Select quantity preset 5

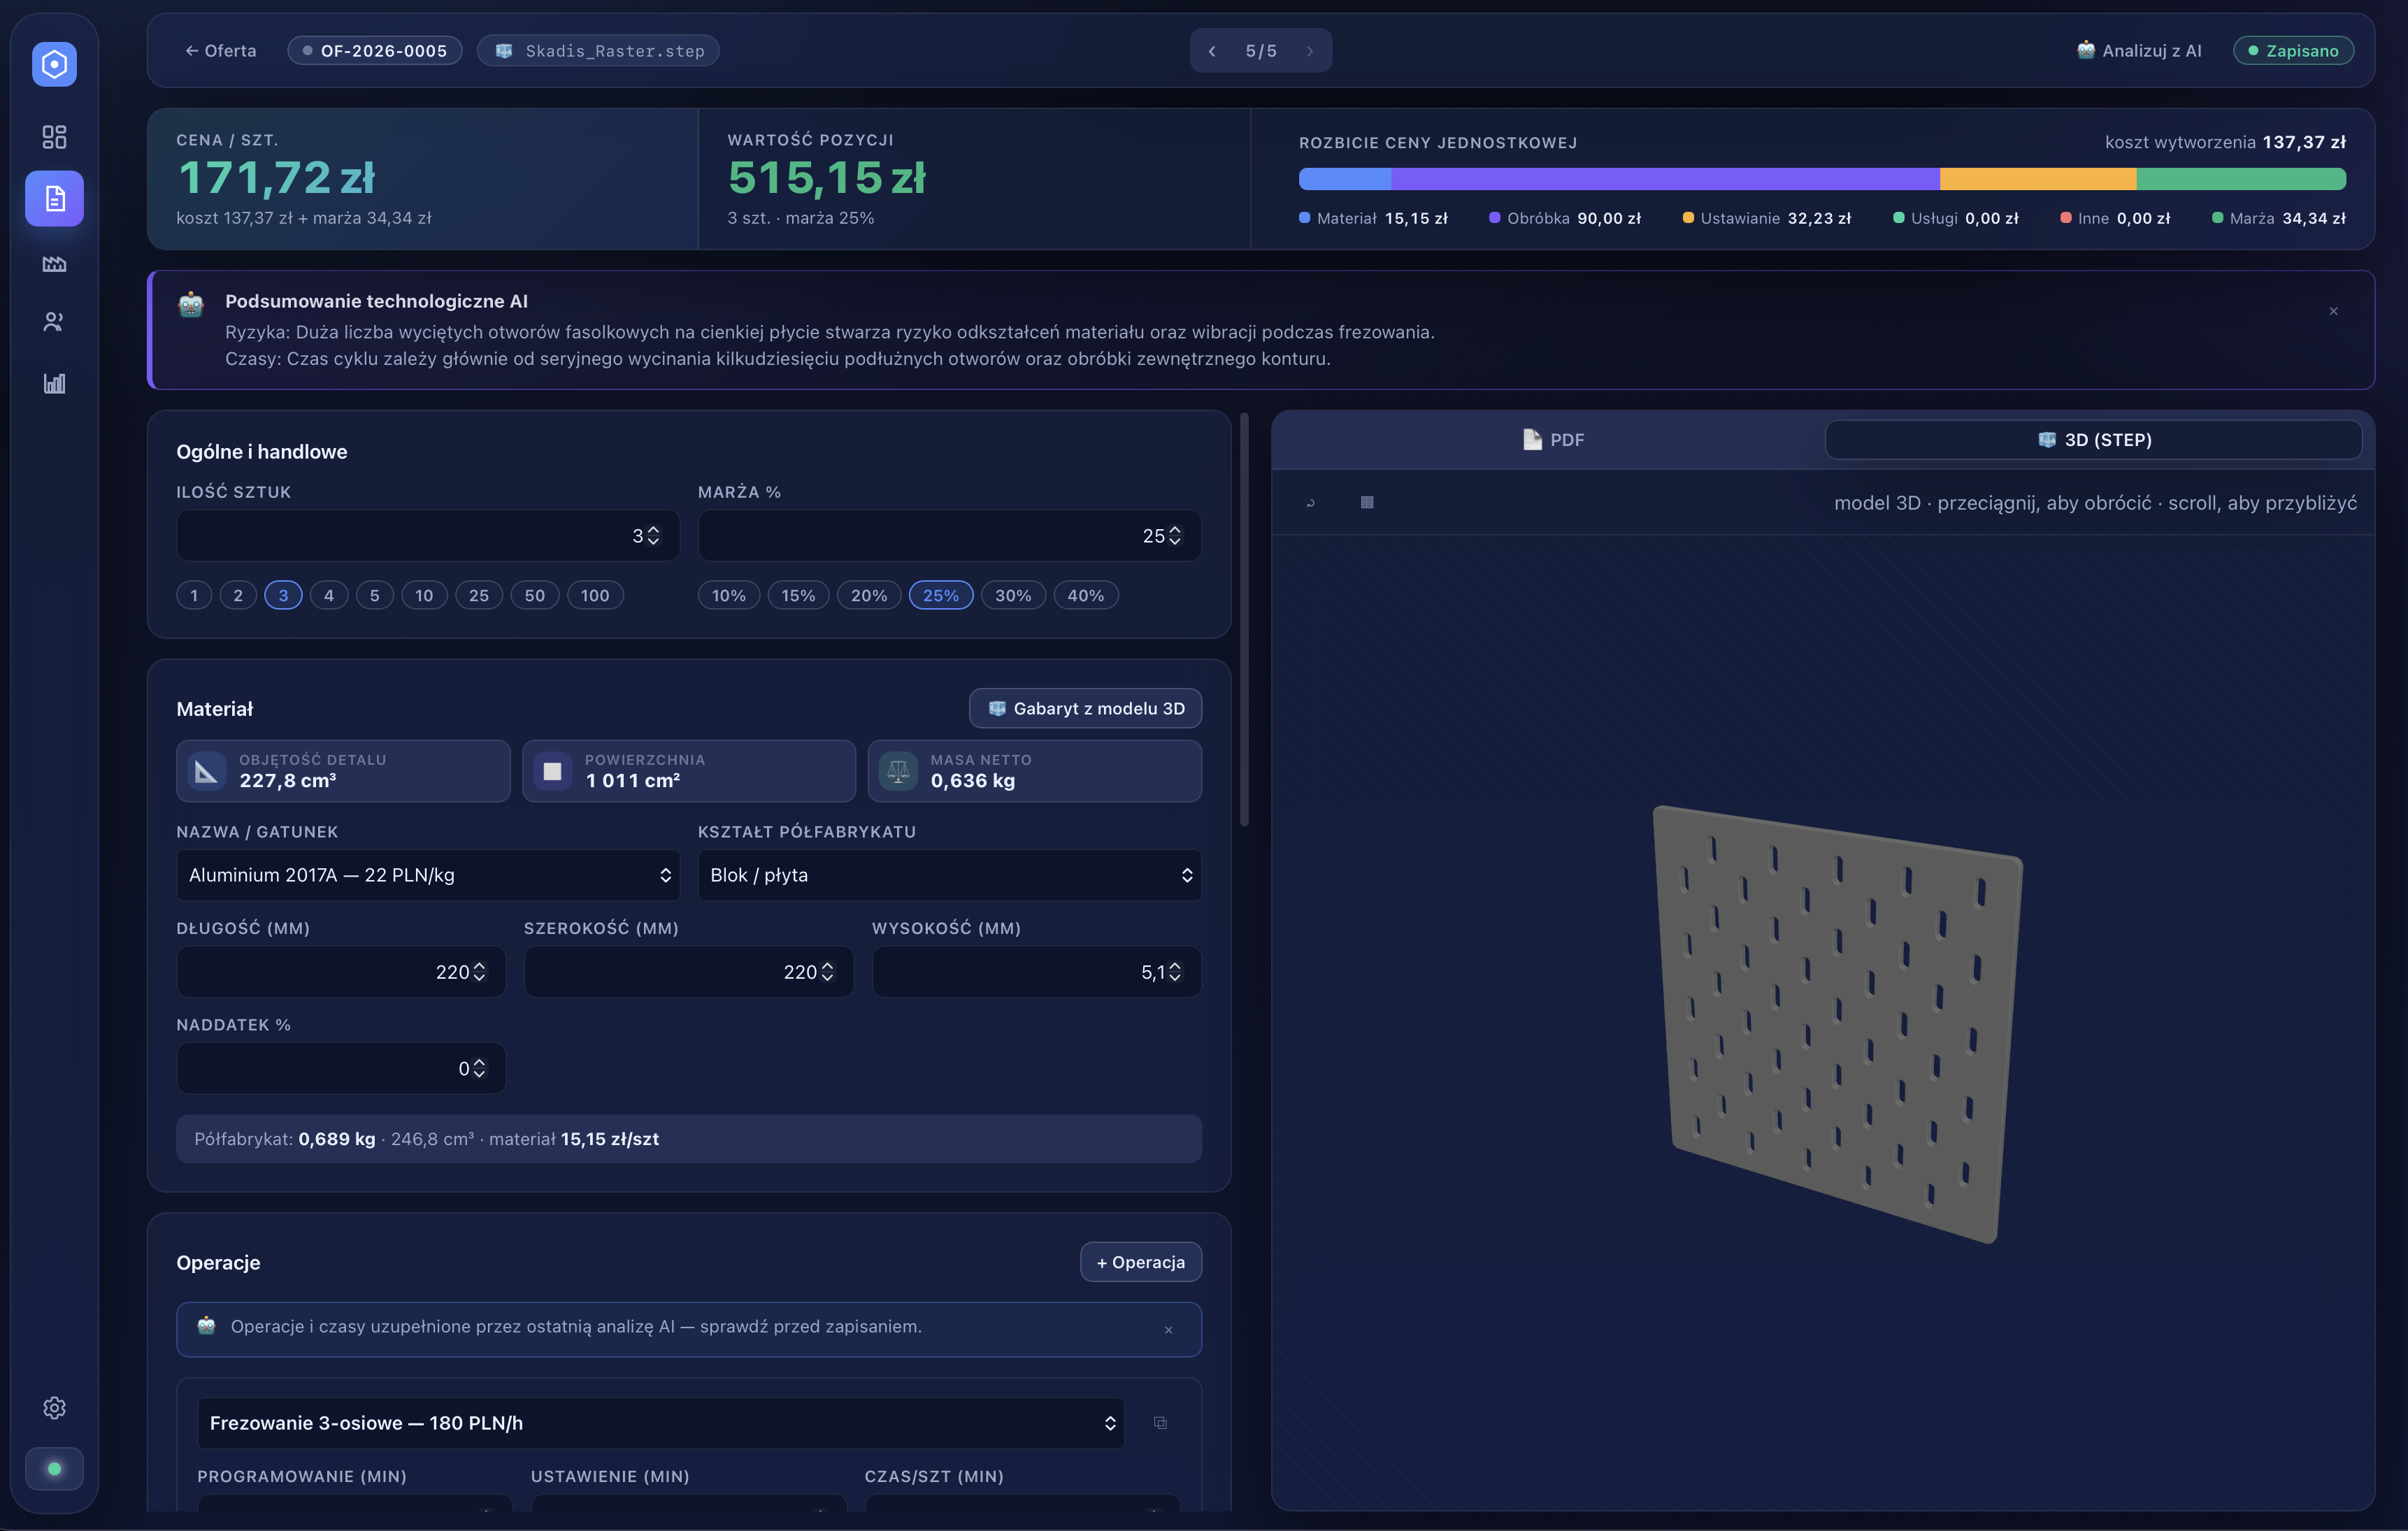(374, 595)
